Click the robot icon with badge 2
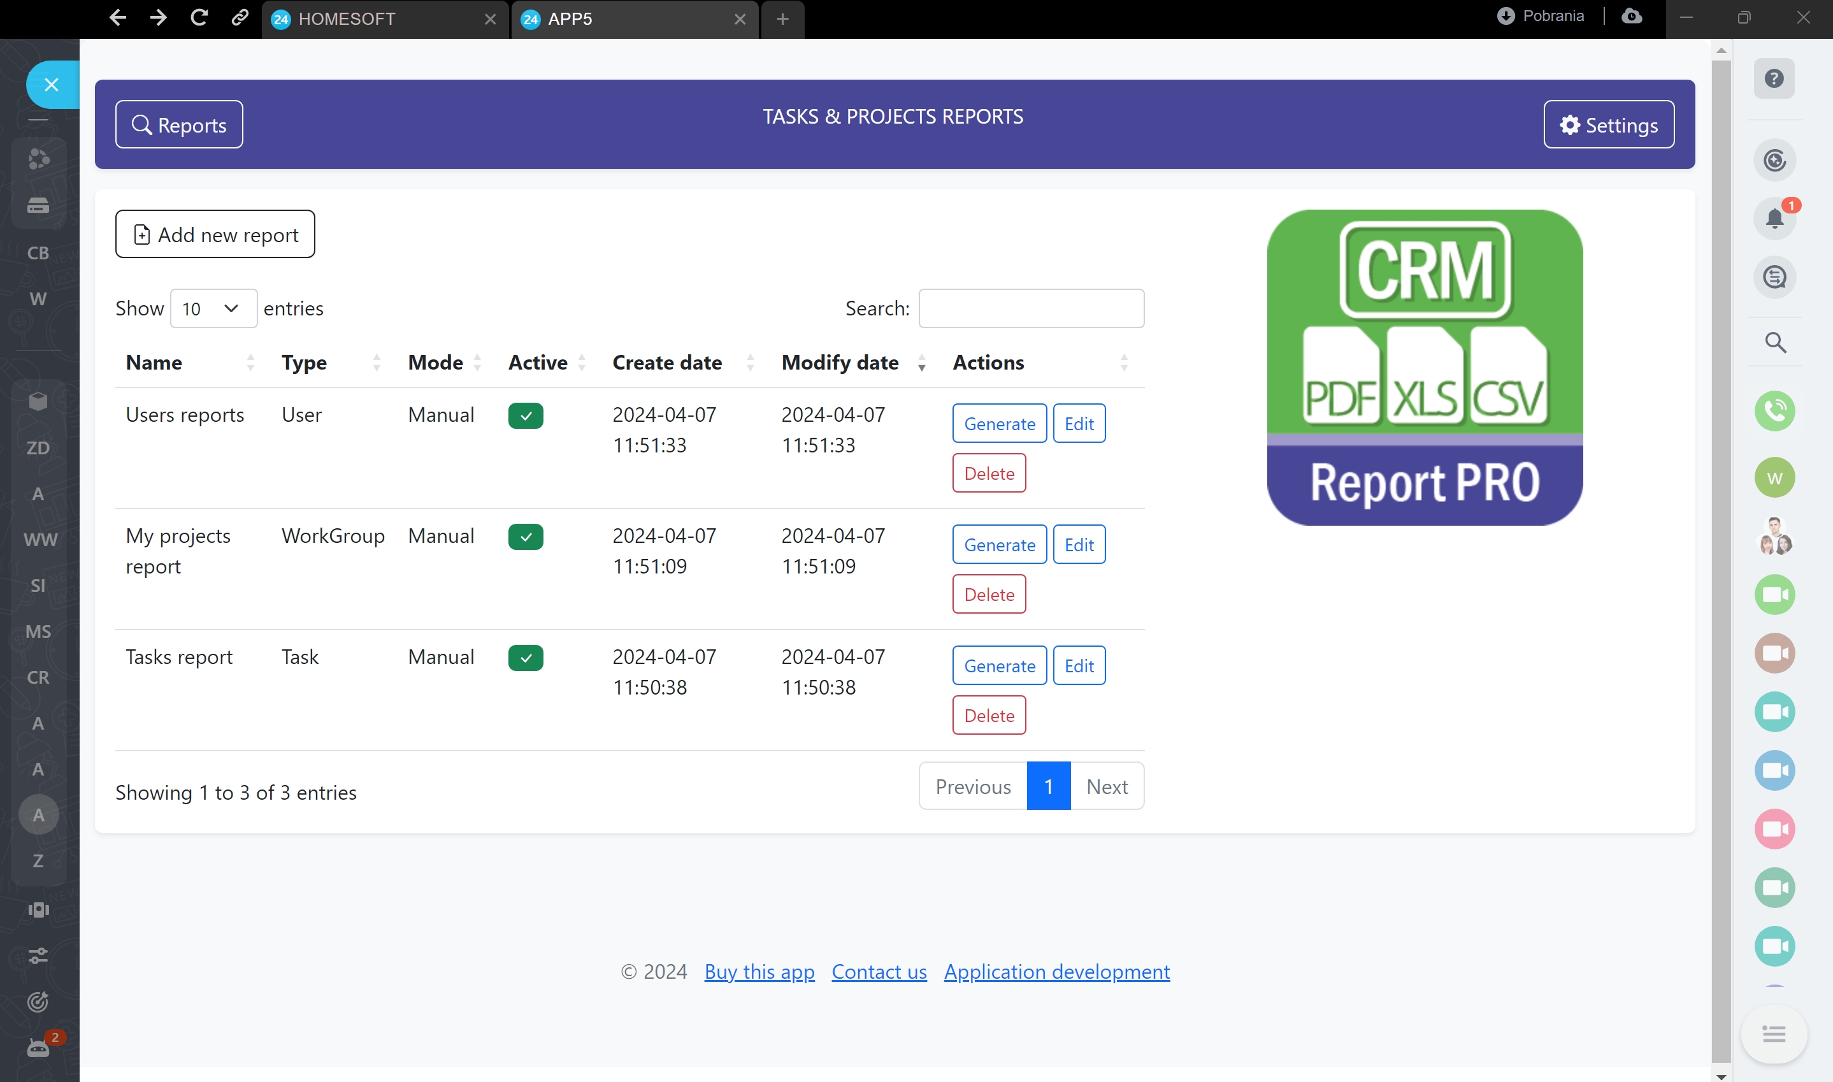 point(38,1048)
